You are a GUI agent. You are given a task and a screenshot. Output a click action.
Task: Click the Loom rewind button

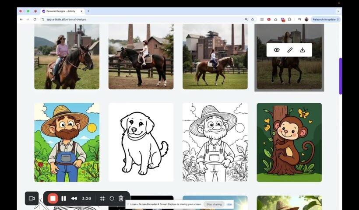tap(74, 198)
